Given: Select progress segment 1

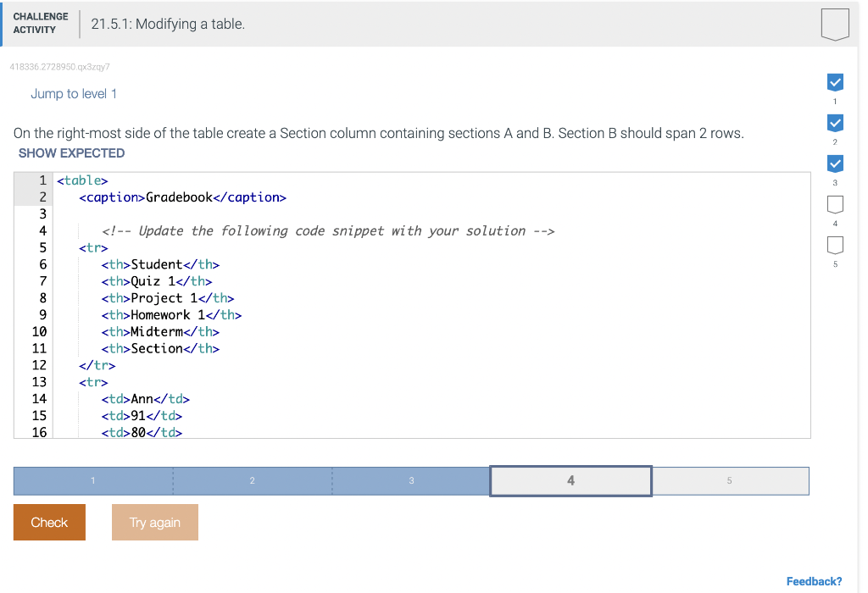Looking at the screenshot, I should [x=92, y=480].
